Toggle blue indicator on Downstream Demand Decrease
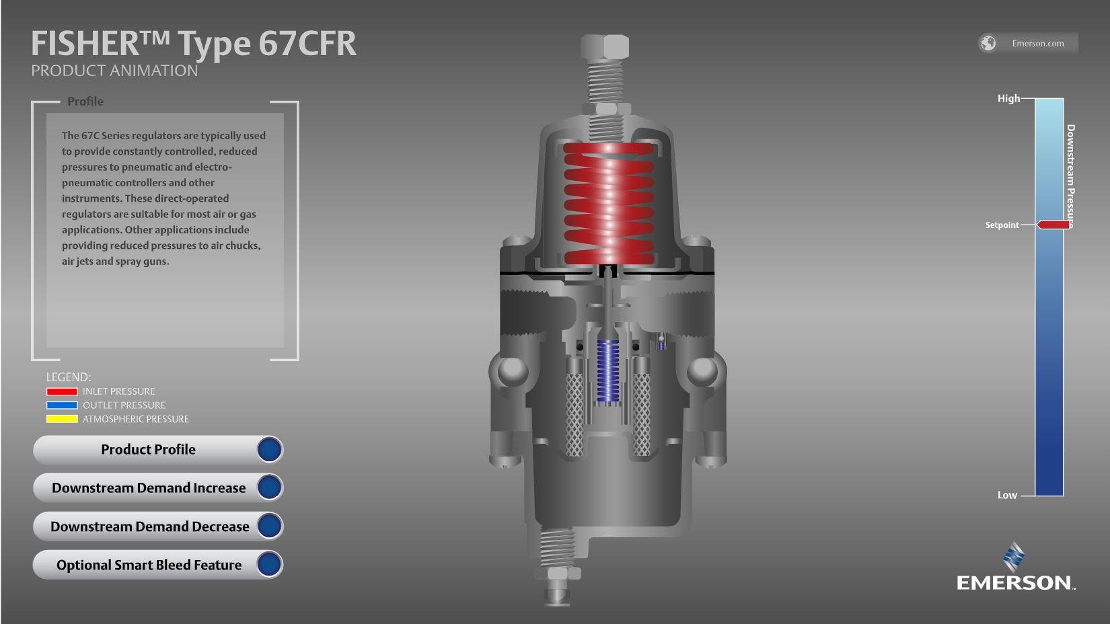 coord(269,526)
